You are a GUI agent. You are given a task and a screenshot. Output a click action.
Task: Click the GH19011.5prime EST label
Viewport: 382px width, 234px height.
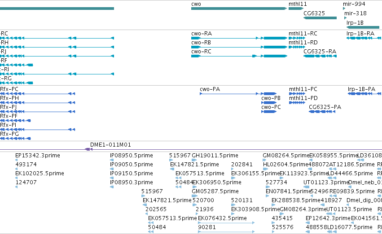point(215,156)
